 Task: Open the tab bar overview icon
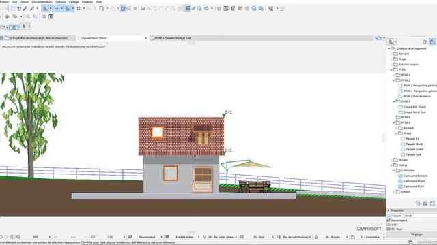coord(378,38)
